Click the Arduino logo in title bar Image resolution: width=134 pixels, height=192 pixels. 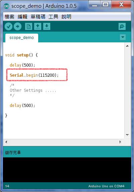(6, 6)
